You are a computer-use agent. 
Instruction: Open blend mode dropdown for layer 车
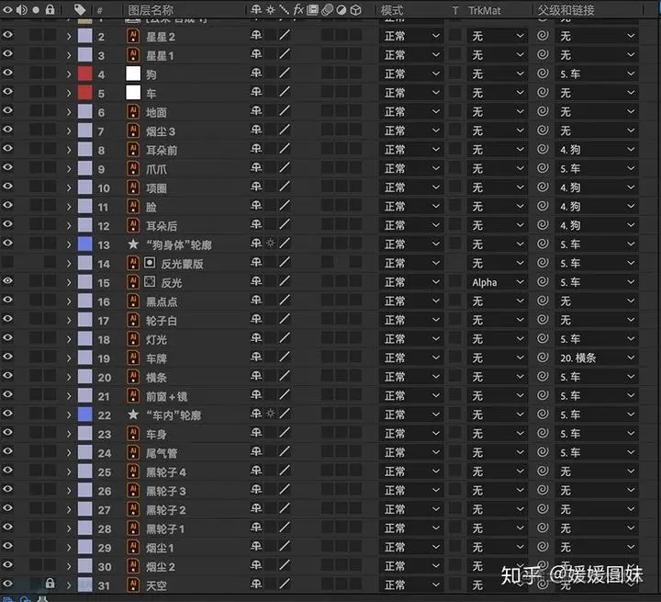pyautogui.click(x=411, y=93)
